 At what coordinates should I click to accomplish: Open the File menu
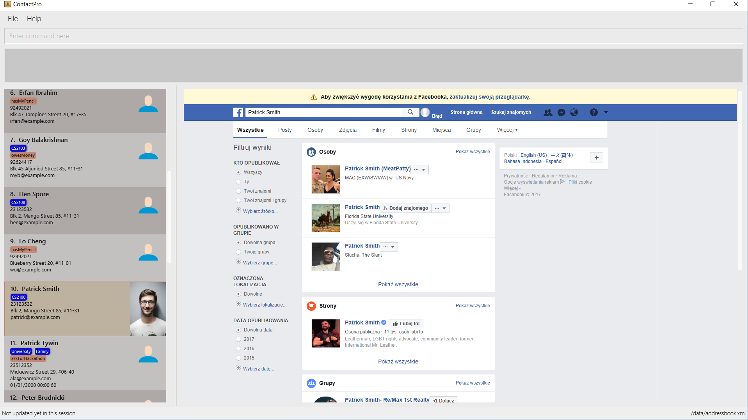(13, 19)
